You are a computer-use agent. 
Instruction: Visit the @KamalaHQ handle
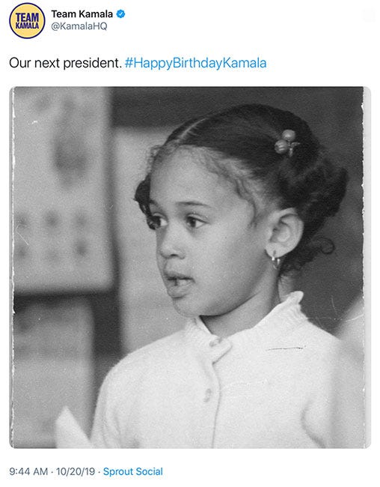79,26
